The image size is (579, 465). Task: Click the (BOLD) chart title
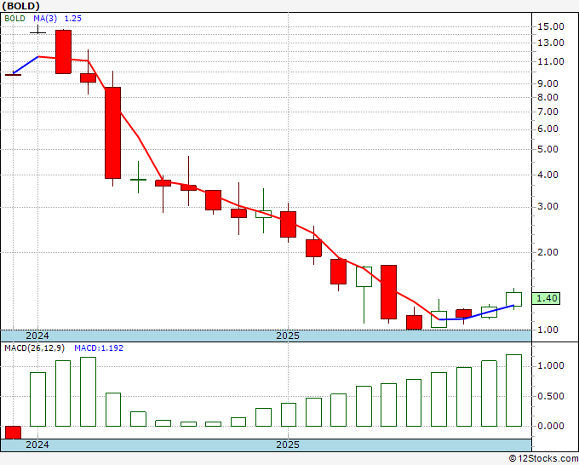point(20,6)
